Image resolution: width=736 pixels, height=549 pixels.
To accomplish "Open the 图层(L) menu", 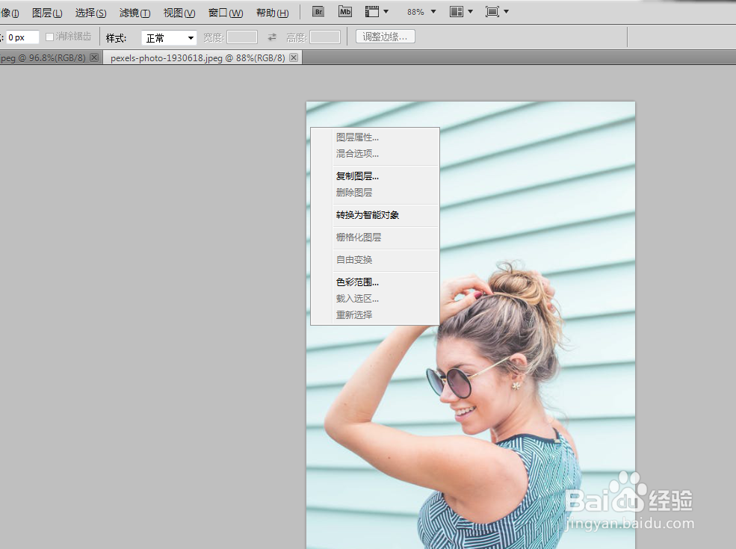I will tap(47, 13).
